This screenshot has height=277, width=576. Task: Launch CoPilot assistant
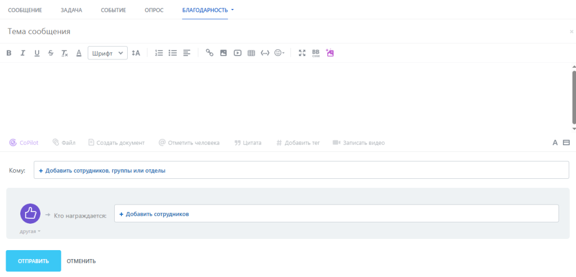(x=24, y=143)
